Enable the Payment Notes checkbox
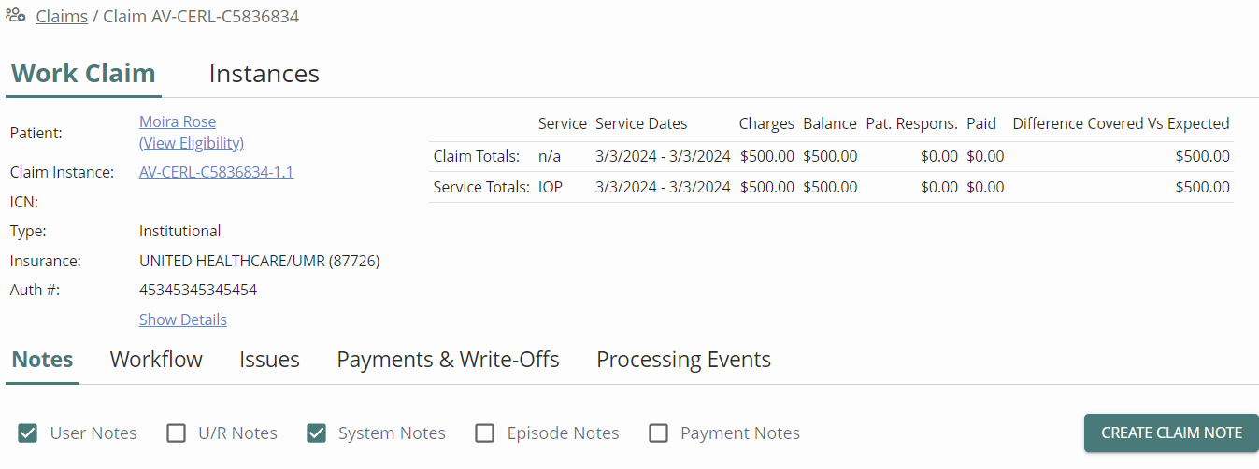Image resolution: width=1259 pixels, height=469 pixels. click(659, 433)
